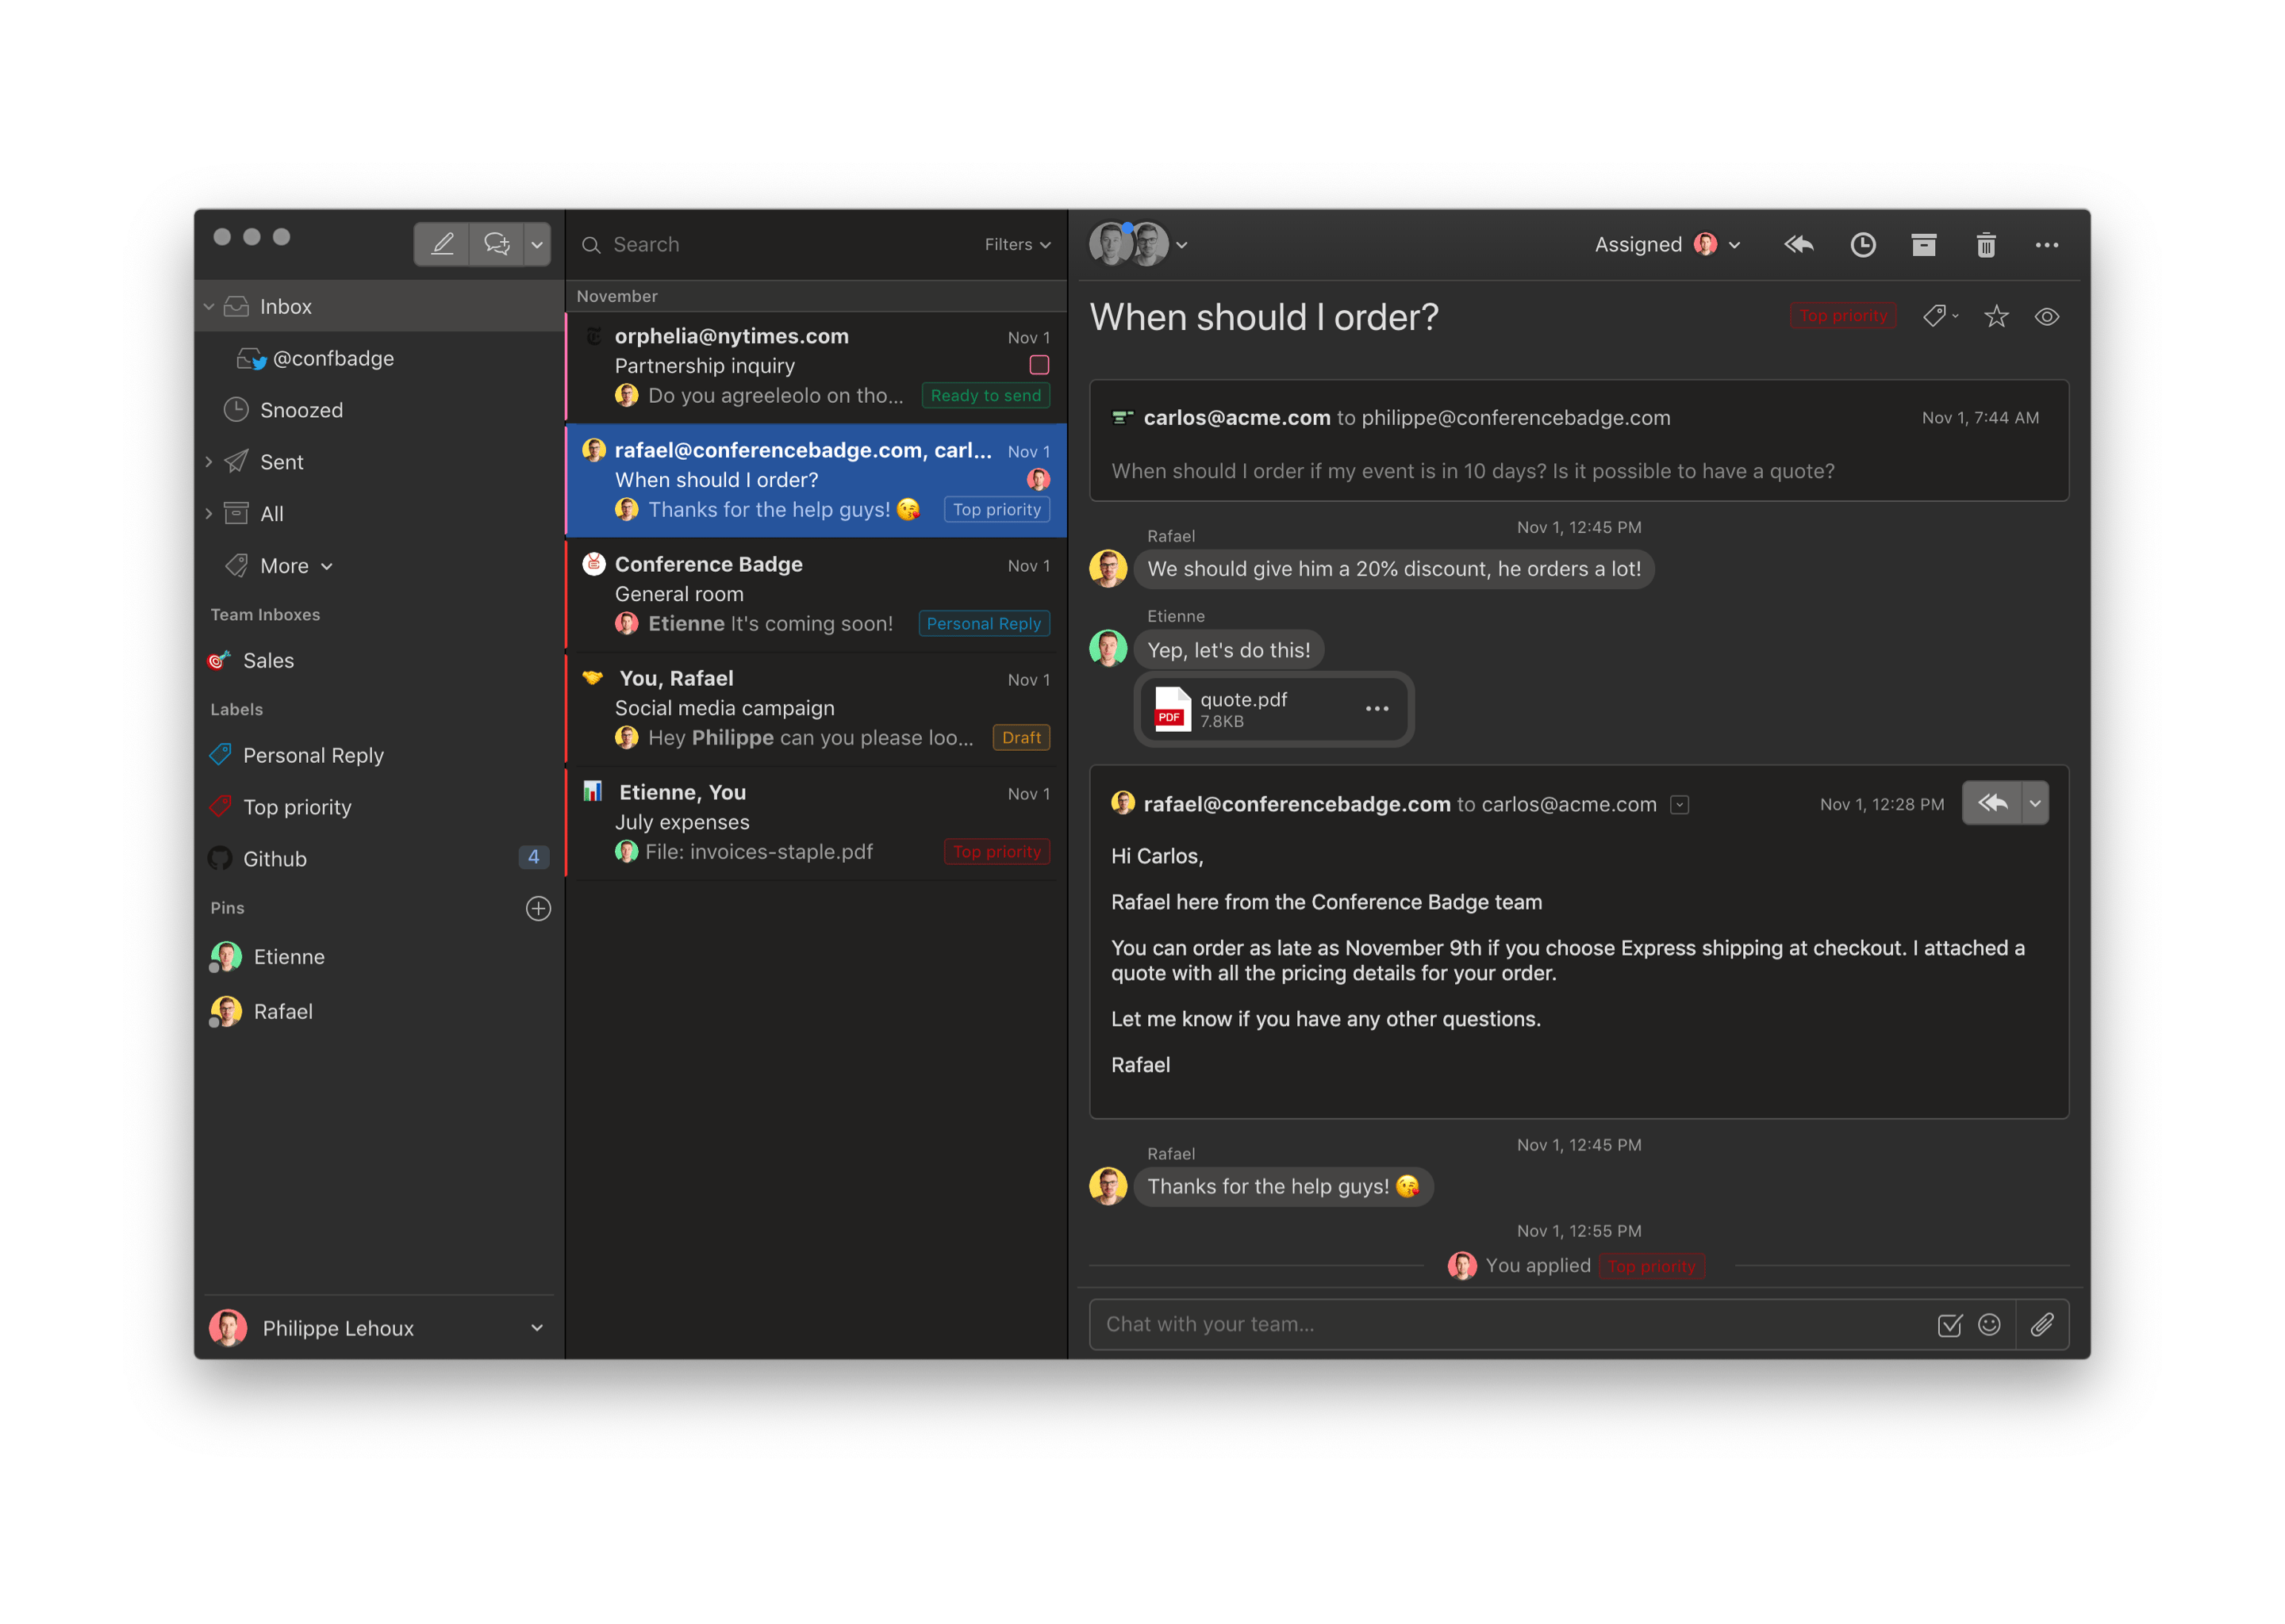2285x1624 pixels.
Task: Attach a file with the paperclip icon
Action: pyautogui.click(x=2044, y=1324)
